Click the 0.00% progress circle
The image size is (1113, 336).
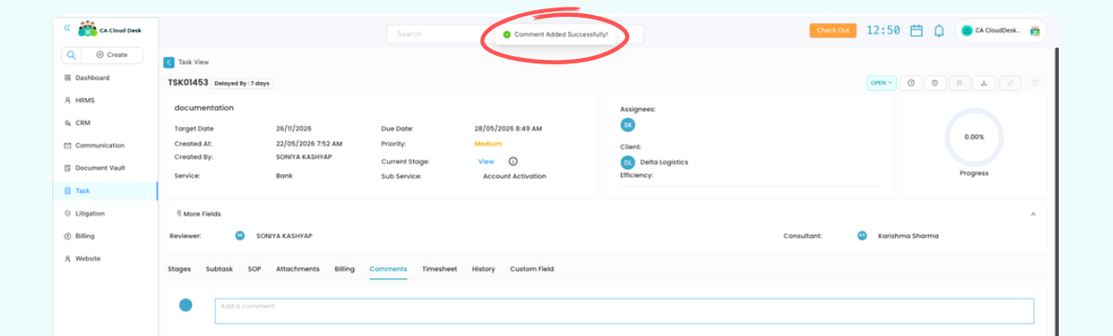(974, 137)
